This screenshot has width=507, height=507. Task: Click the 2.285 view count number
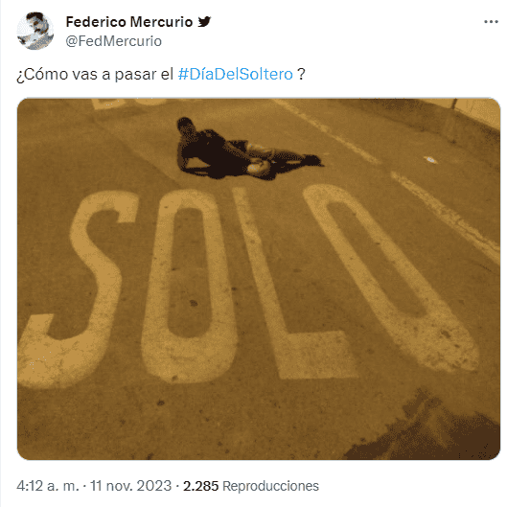point(201,486)
